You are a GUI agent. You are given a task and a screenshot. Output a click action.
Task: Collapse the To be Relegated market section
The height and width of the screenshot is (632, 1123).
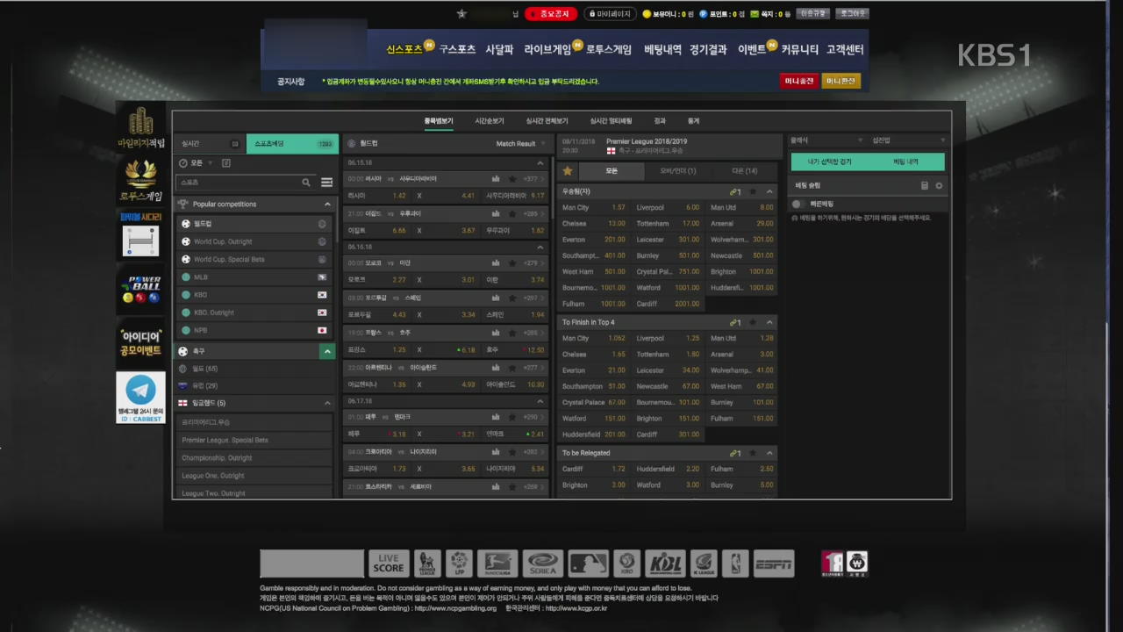click(x=769, y=453)
